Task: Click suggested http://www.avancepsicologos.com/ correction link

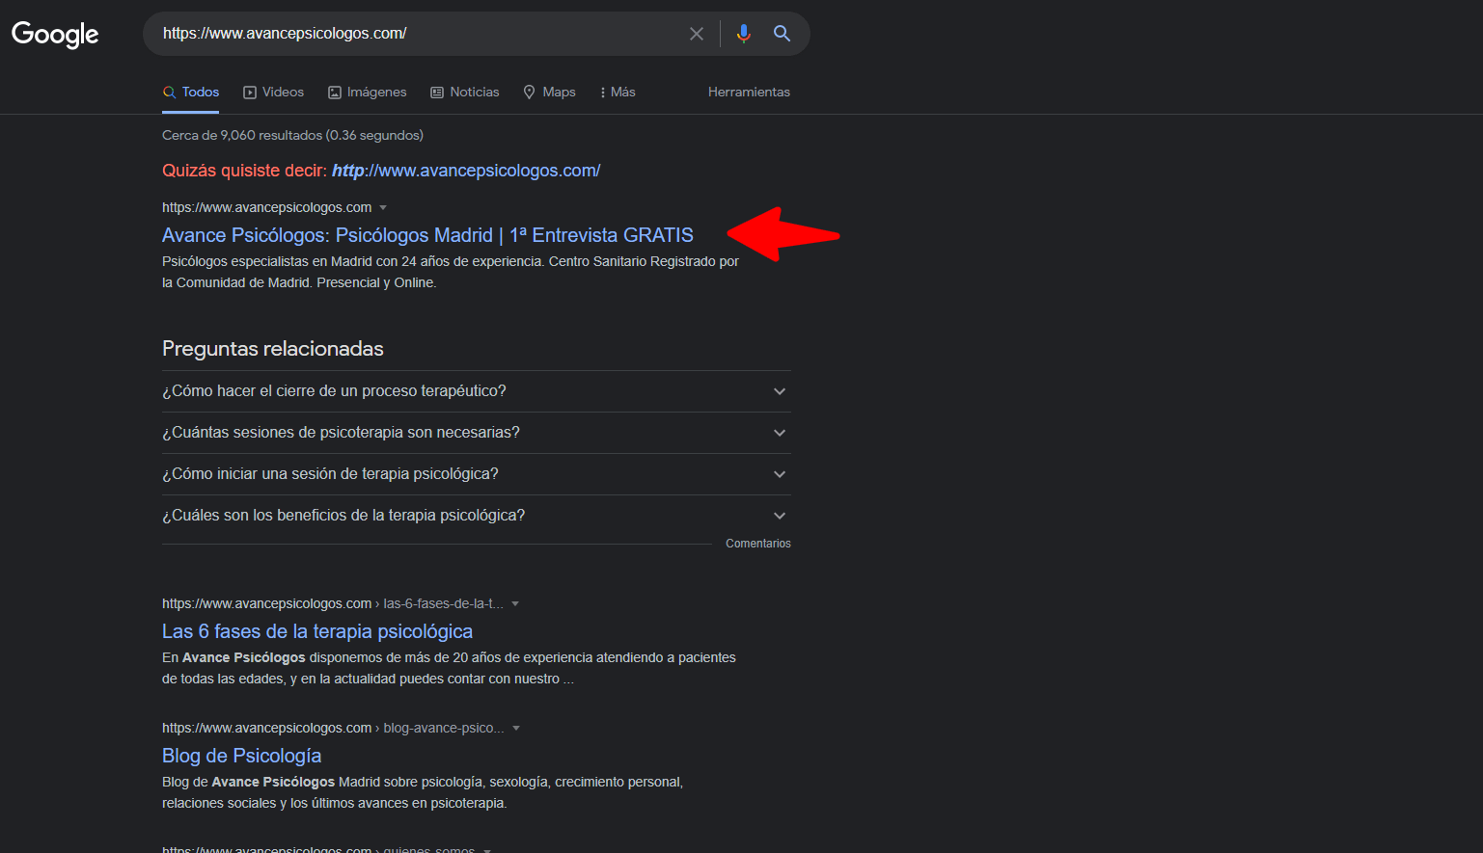Action: click(x=466, y=171)
